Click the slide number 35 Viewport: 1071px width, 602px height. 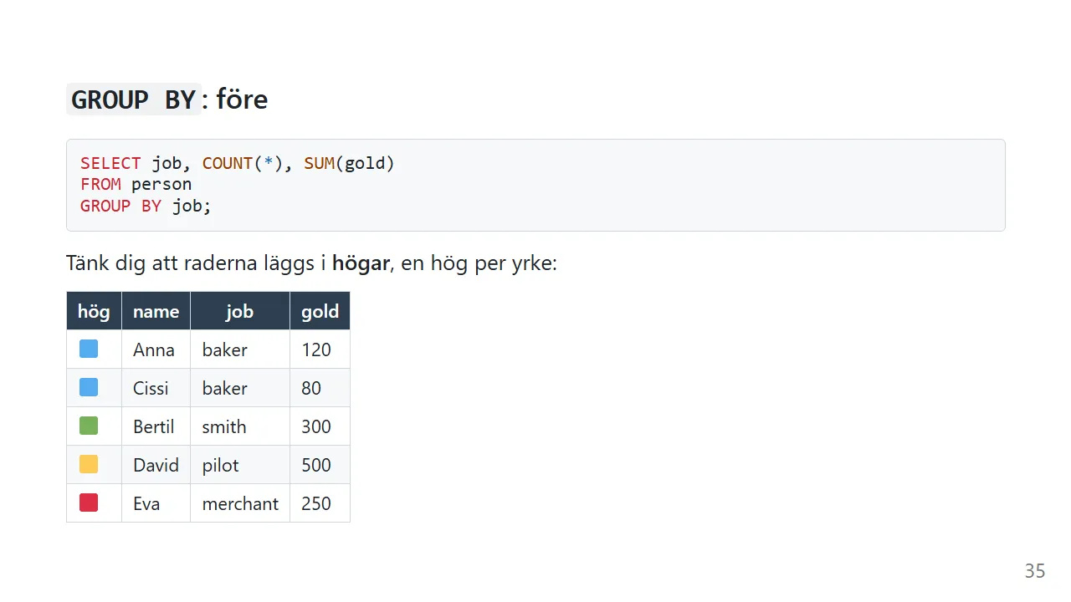coord(1035,571)
